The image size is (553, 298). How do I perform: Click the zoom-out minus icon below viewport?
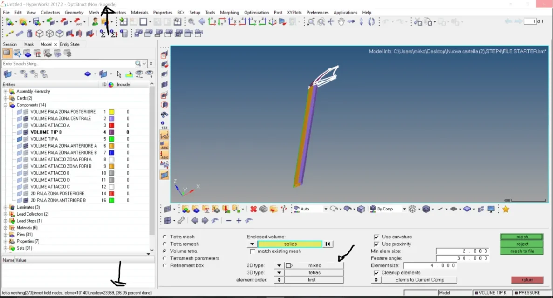tap(229, 220)
